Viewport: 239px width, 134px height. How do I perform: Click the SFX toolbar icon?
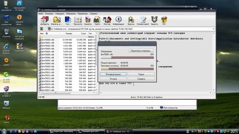coord(164,21)
